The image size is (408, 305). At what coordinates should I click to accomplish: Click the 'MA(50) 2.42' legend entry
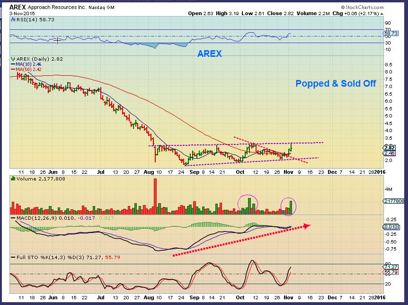tap(28, 69)
